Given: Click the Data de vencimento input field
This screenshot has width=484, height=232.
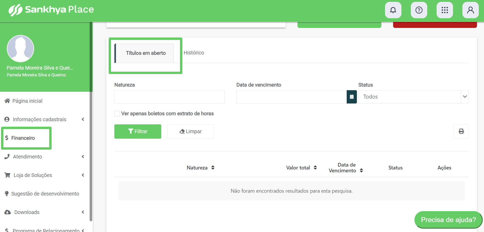Looking at the screenshot, I should [x=291, y=97].
